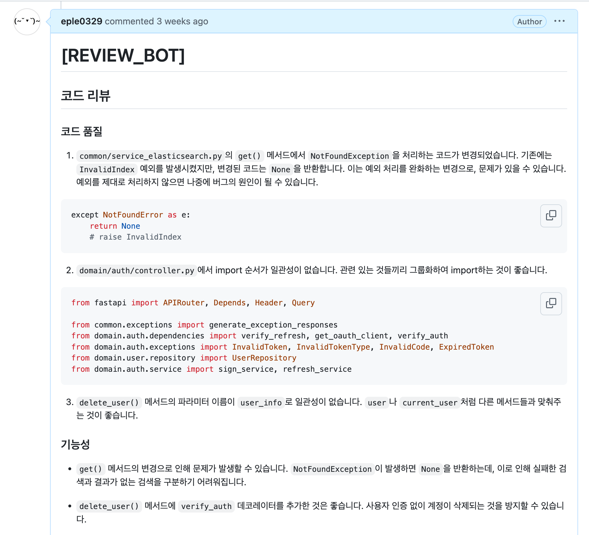This screenshot has width=589, height=535.
Task: Open the eple0329 avatar profile
Action: (x=27, y=21)
